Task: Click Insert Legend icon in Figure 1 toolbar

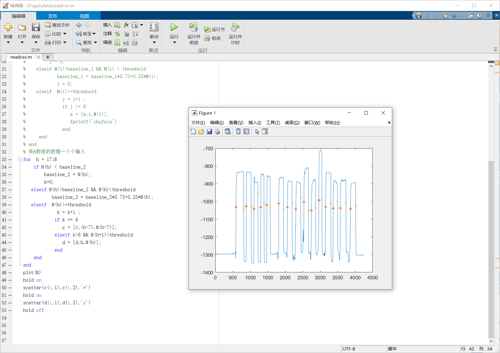Action: (246, 131)
